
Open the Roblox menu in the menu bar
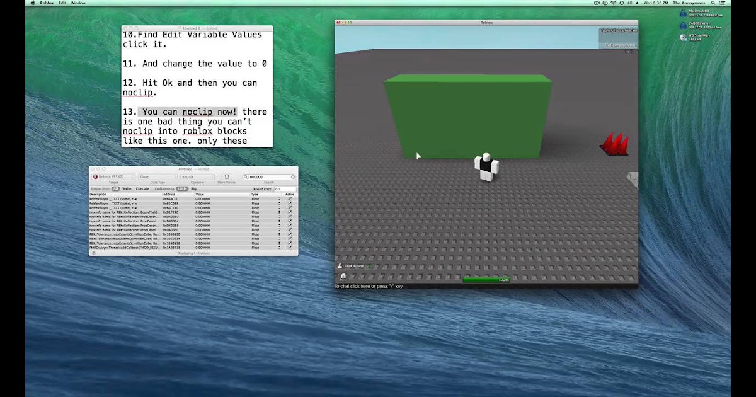point(46,3)
